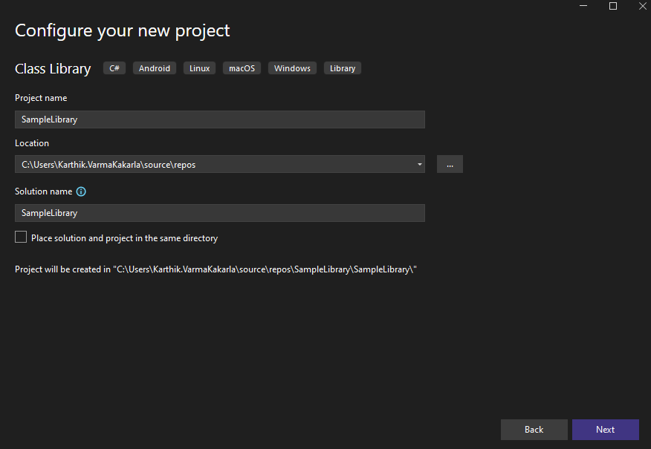The image size is (651, 449).
Task: Click the Solution name info icon
Action: [81, 191]
